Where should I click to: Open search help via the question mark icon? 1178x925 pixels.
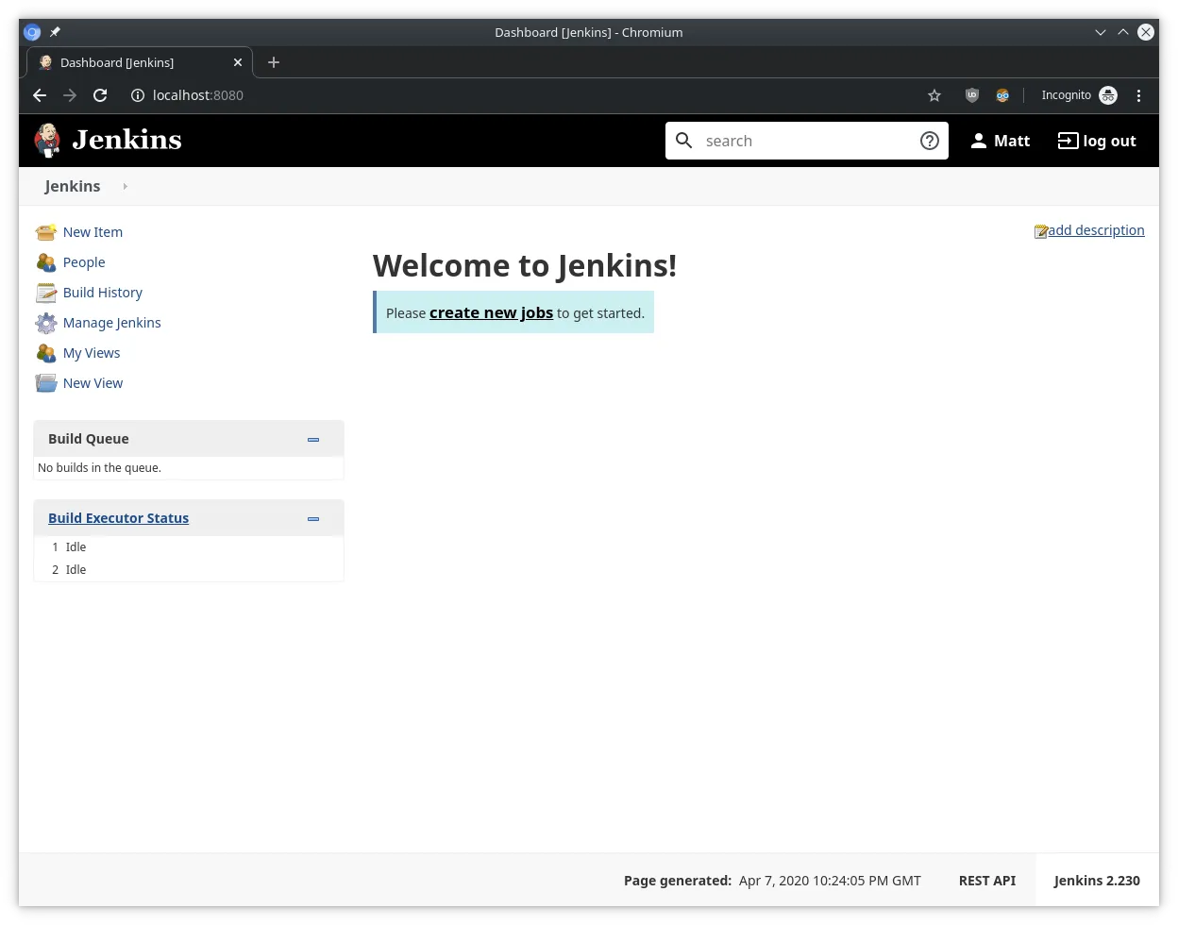(930, 140)
